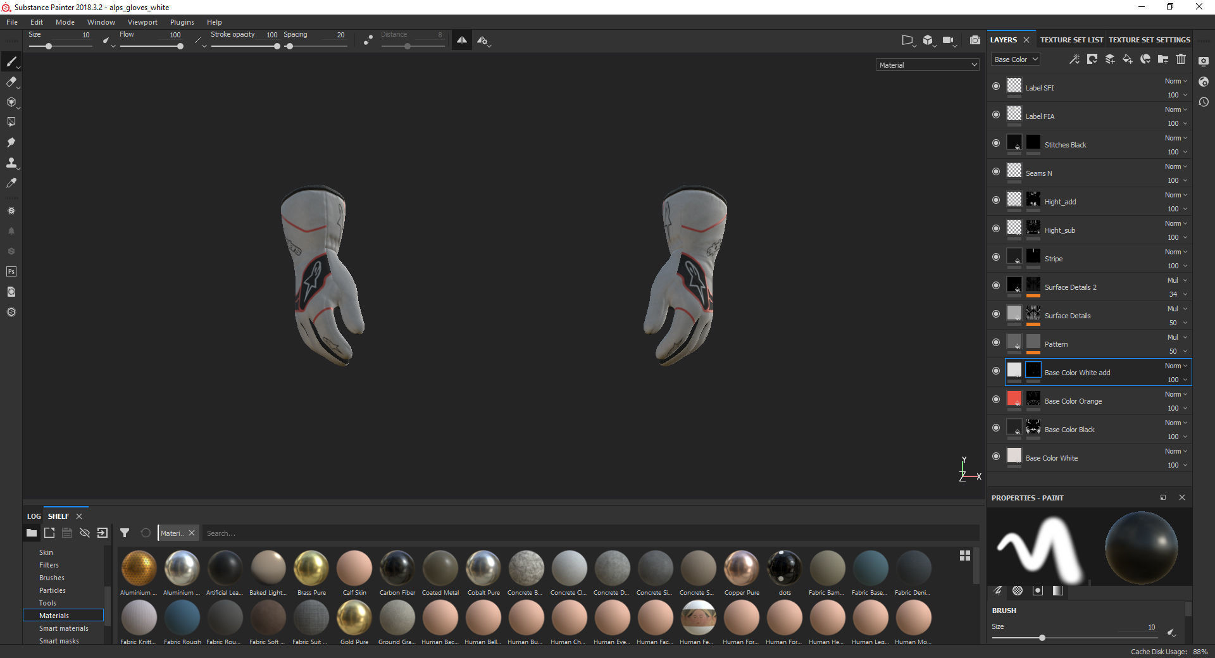Switch to 3D-only viewport icon

pyautogui.click(x=928, y=40)
